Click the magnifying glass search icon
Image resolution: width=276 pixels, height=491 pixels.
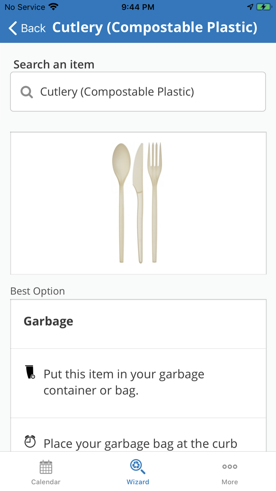(x=26, y=92)
